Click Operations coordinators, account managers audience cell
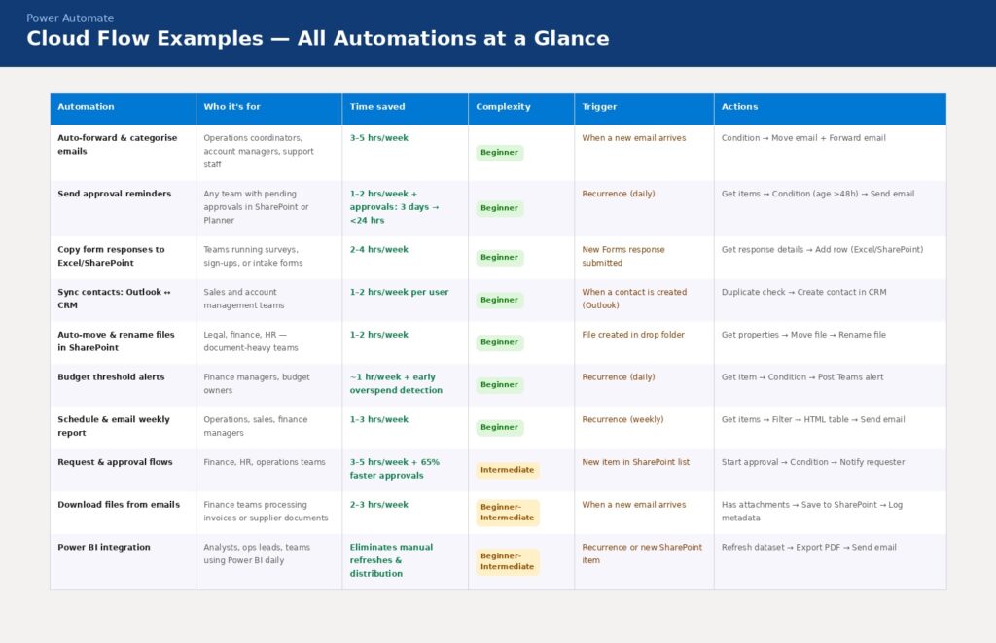The height and width of the screenshot is (643, 996). coord(259,151)
